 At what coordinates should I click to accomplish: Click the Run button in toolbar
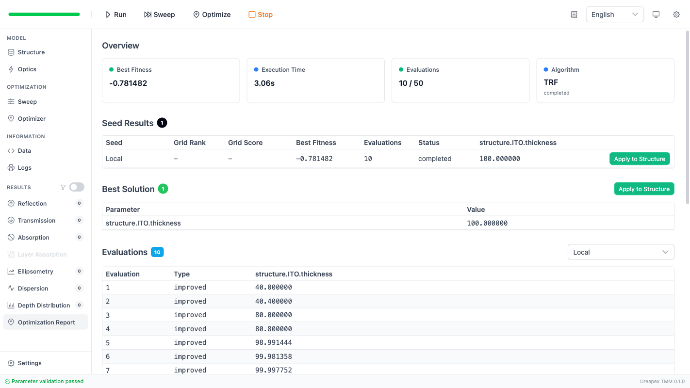[116, 15]
